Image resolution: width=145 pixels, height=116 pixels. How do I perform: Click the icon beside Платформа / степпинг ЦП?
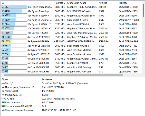(x=3, y=87)
